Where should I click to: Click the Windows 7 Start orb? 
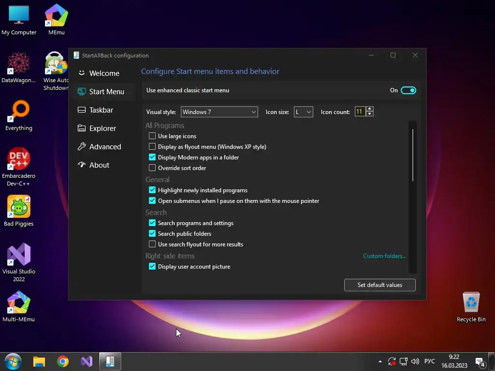(x=13, y=361)
